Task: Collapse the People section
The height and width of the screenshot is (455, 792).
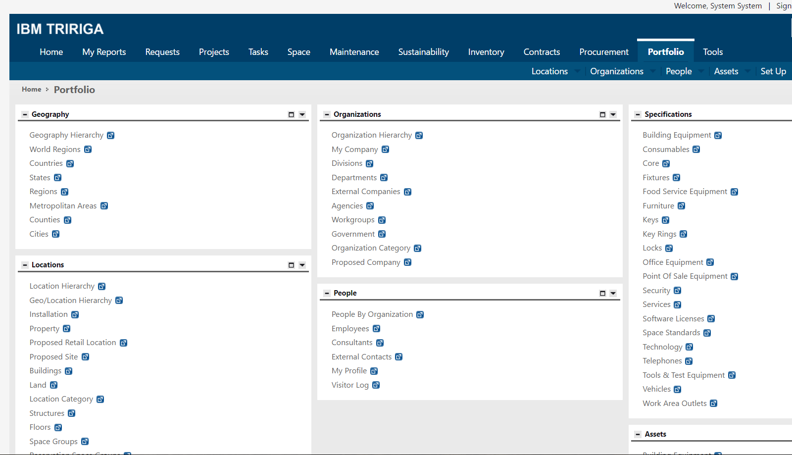Action: pos(327,293)
